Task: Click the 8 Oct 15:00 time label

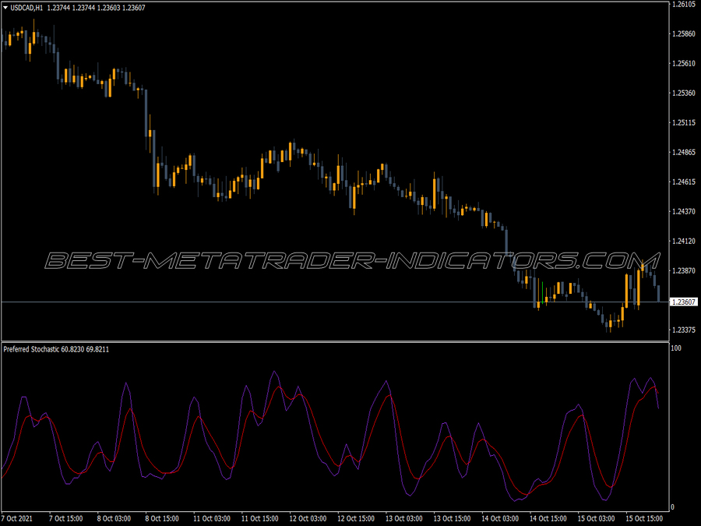Action: [x=162, y=518]
